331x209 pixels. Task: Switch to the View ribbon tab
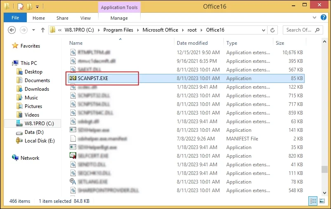click(x=85, y=18)
